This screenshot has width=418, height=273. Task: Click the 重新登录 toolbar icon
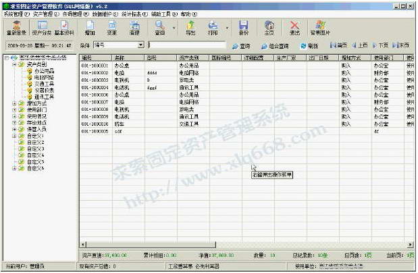[x=16, y=28]
